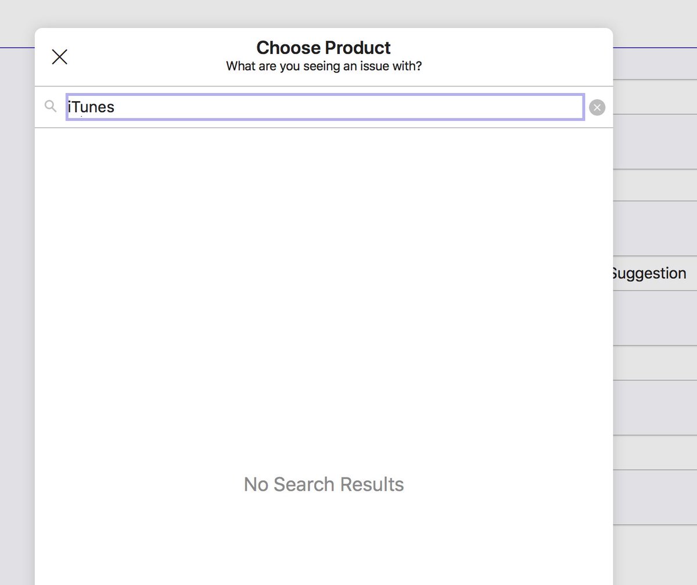The image size is (697, 585).
Task: Clear the iTunes search text
Action: pos(597,107)
